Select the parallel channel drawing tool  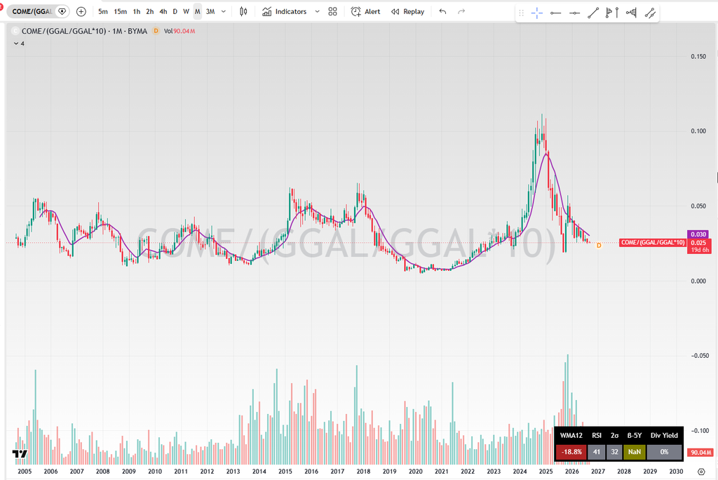click(650, 13)
